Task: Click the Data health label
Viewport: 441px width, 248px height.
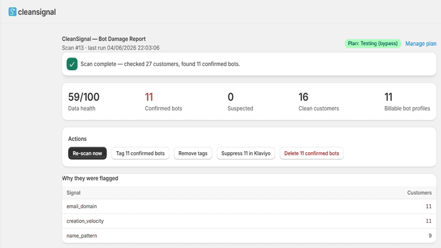Action: (81, 108)
